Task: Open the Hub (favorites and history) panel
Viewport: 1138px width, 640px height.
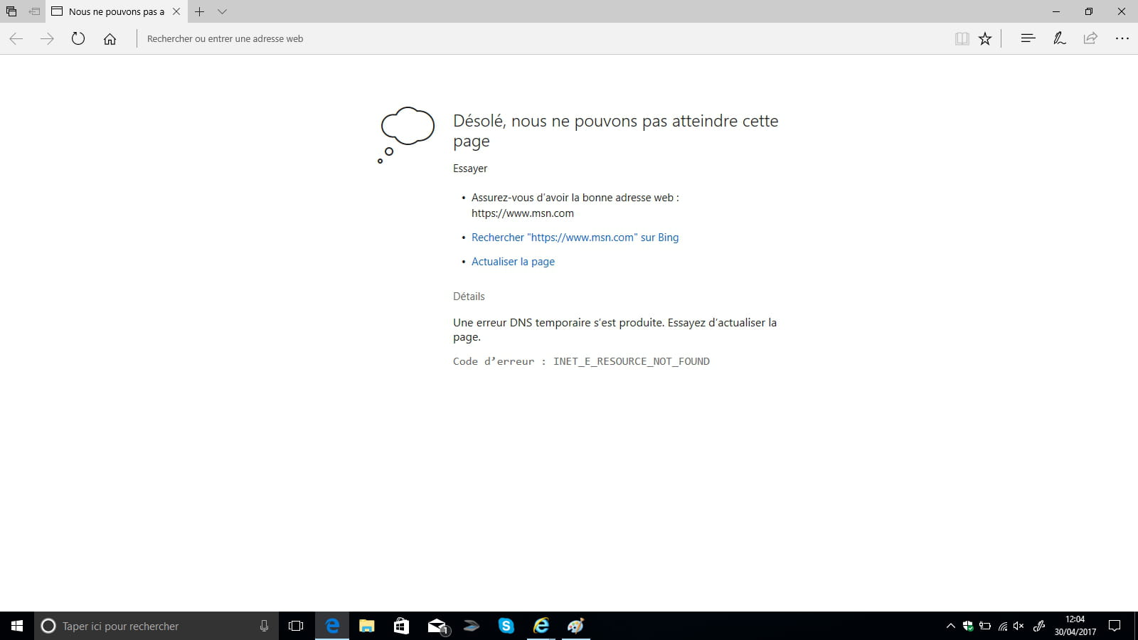Action: [1028, 39]
